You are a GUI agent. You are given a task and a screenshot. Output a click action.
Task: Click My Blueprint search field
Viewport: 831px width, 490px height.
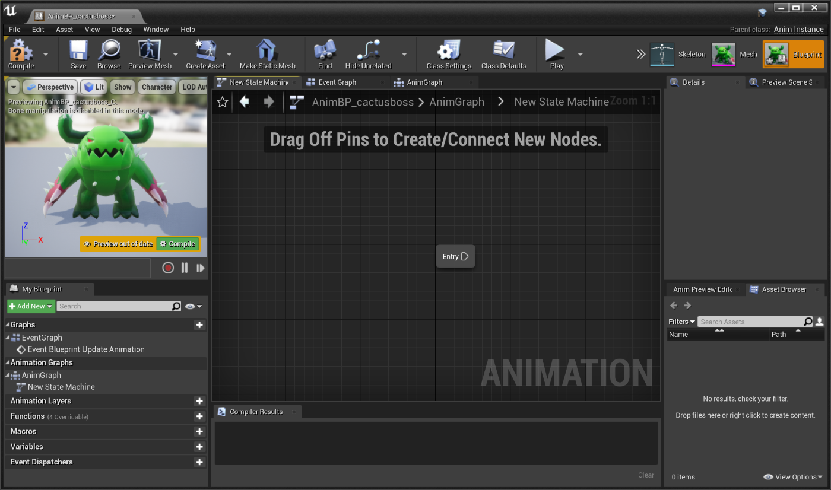pos(115,306)
